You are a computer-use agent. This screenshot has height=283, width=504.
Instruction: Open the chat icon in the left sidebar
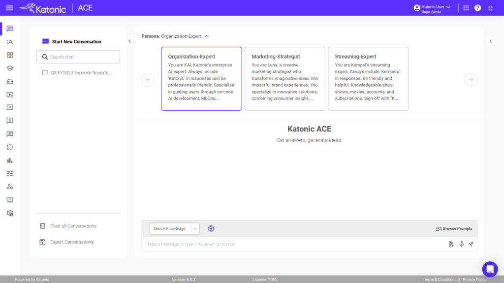(10, 29)
